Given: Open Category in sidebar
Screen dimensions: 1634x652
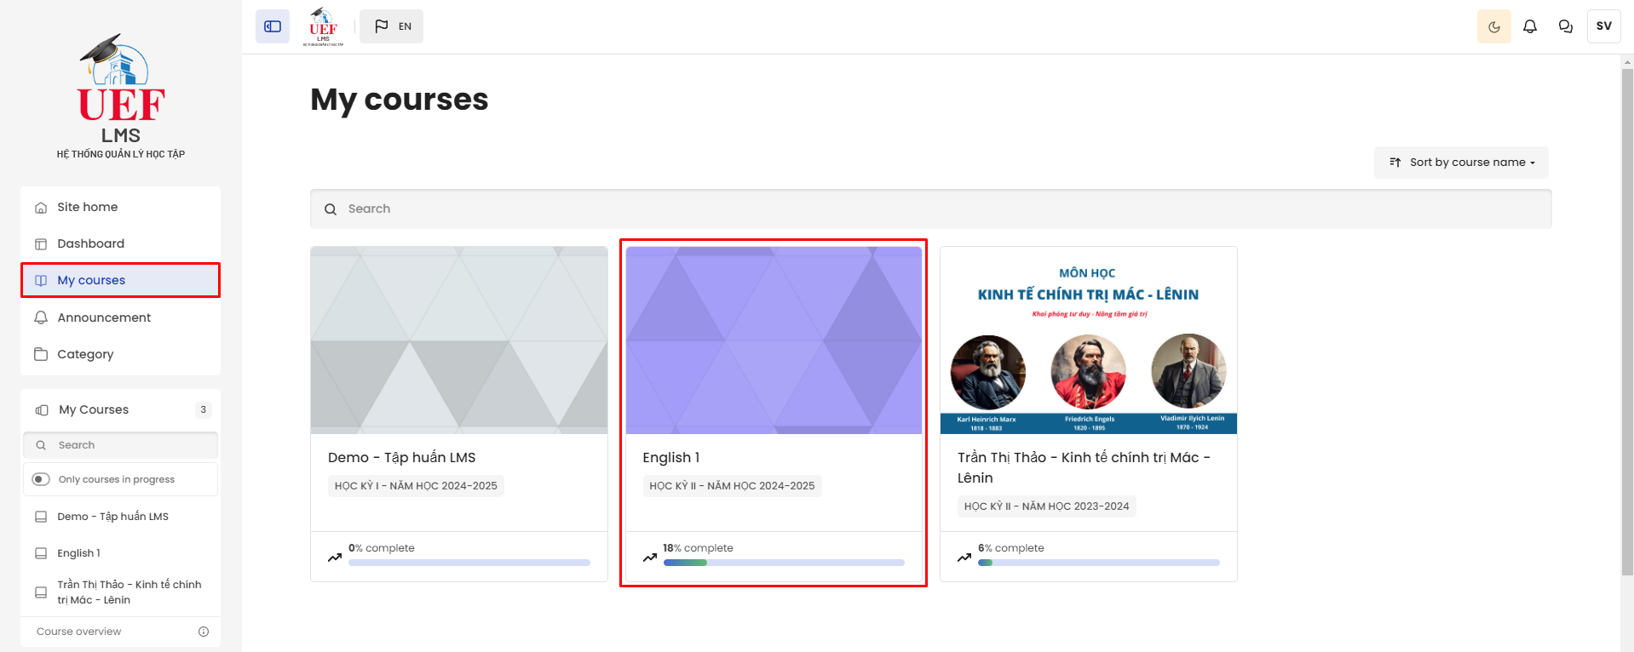Looking at the screenshot, I should [x=120, y=354].
